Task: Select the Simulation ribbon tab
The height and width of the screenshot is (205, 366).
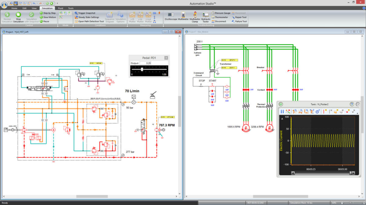Action: (x=47, y=8)
